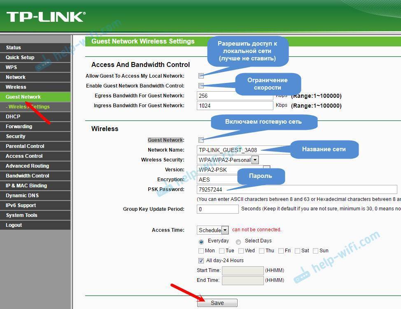Open the Status menu
The height and width of the screenshot is (309, 401).
point(35,48)
